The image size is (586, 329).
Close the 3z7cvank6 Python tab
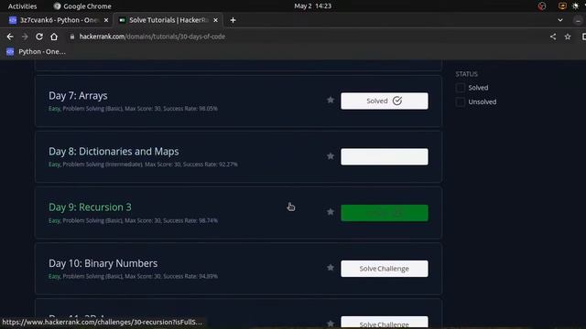(x=106, y=20)
